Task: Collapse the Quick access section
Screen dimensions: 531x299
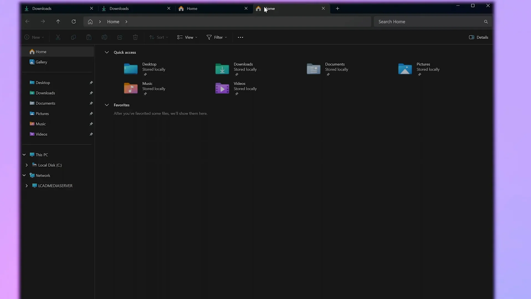Action: click(106, 52)
